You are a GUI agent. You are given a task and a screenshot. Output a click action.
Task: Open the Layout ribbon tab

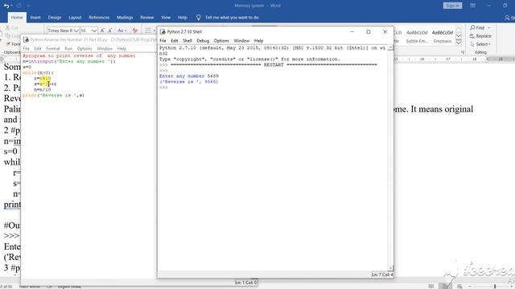(x=75, y=18)
